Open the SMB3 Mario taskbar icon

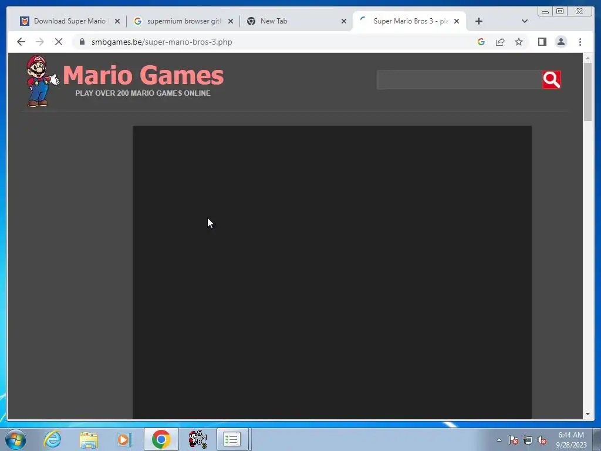pyautogui.click(x=198, y=439)
